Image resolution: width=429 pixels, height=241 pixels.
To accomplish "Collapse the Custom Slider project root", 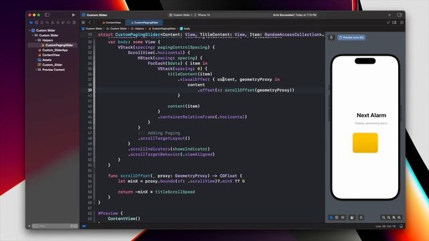I will [x=29, y=30].
